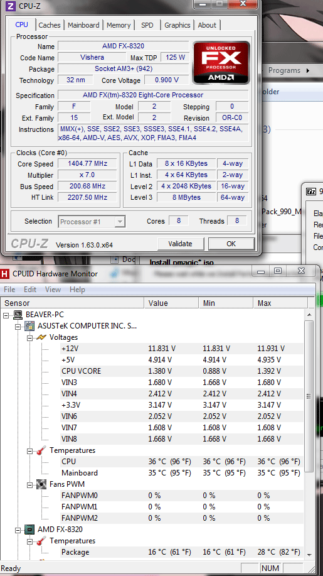Screen dimensions: 323x576
Task: Select the Mainboard temperature row
Action: coord(181,473)
